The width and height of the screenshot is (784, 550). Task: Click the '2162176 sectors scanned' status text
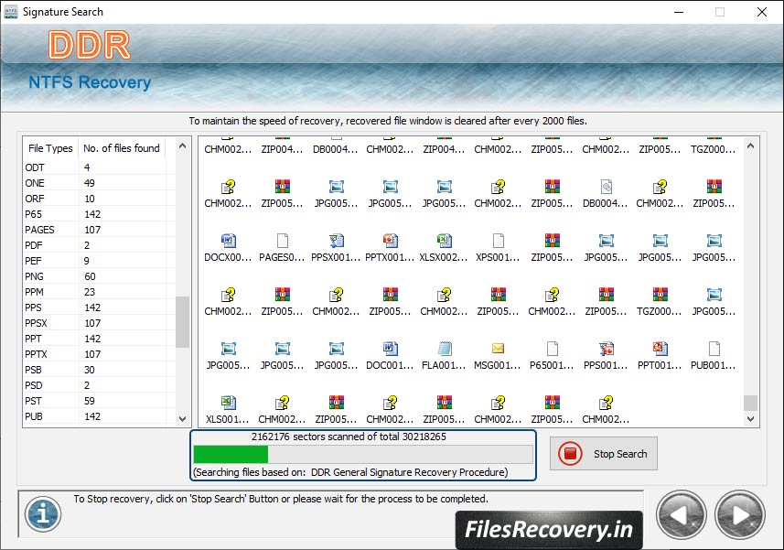[x=349, y=437]
